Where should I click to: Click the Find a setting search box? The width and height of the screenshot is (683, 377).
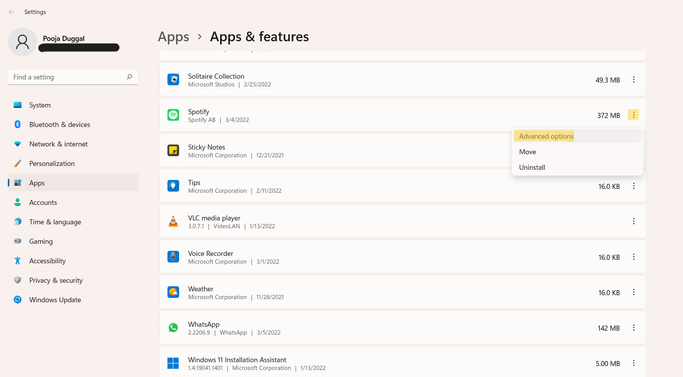click(x=68, y=77)
